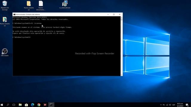Open taskbar search magnifier
The width and height of the screenshot is (191, 107).
[8, 105]
